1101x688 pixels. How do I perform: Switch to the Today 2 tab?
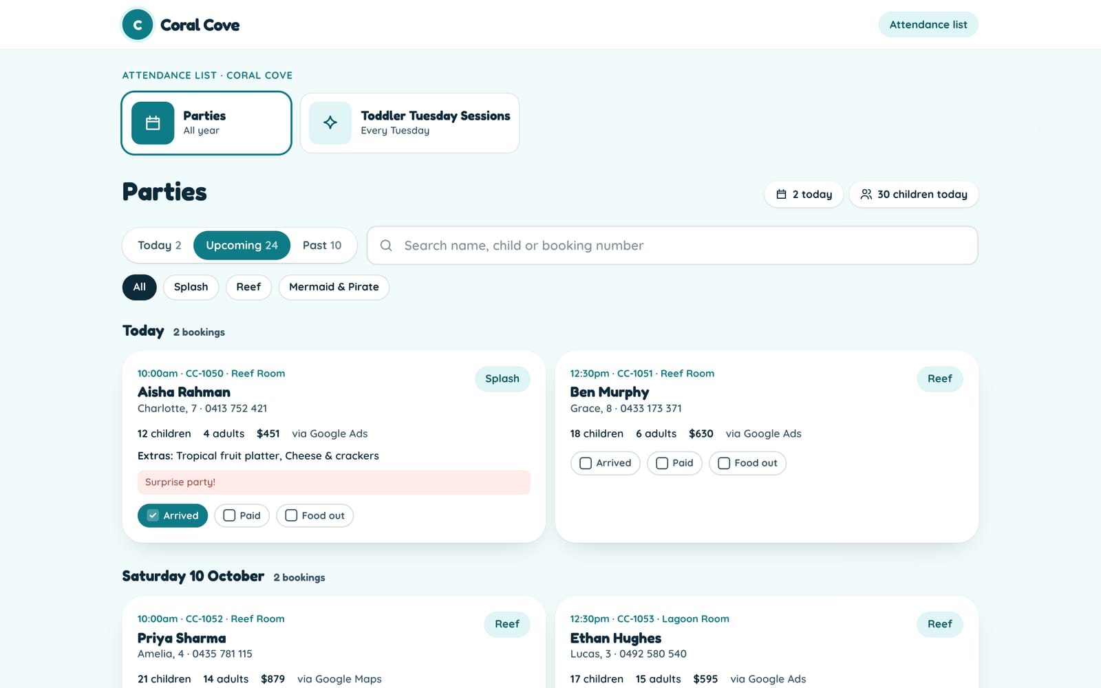[159, 246]
